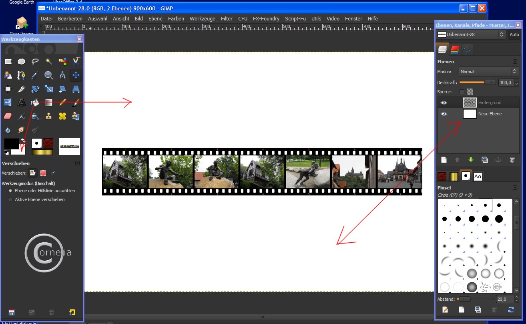The height and width of the screenshot is (324, 526).
Task: Toggle visibility of Neue Ebene layer
Action: pyautogui.click(x=444, y=114)
